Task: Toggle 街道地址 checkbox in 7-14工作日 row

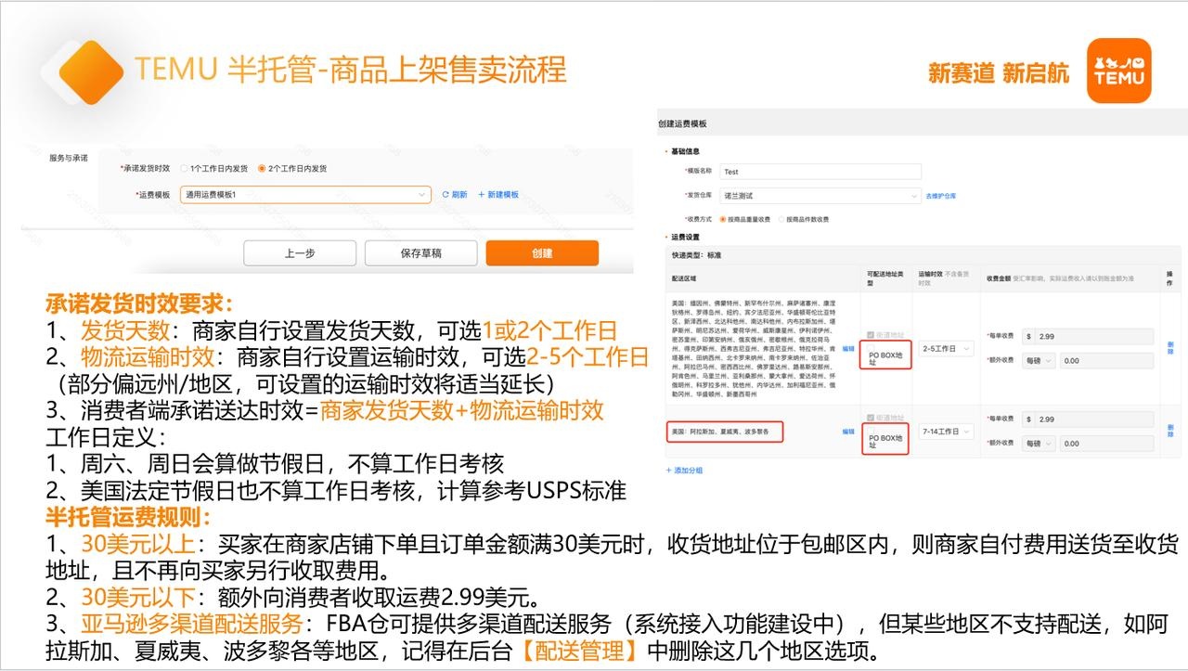Action: pos(871,418)
